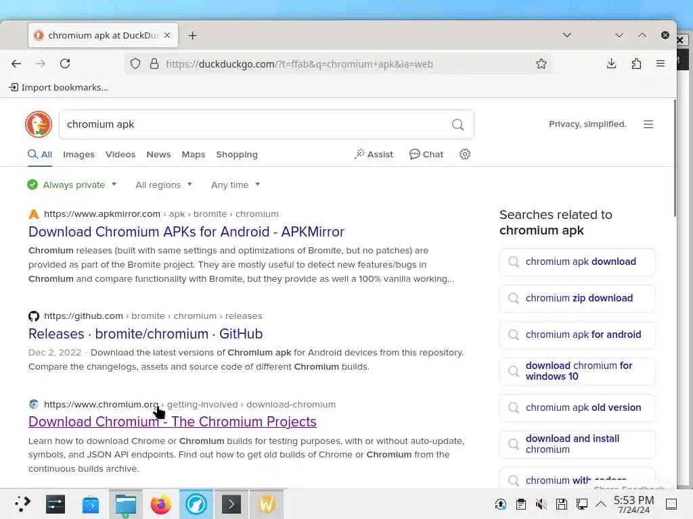Screen dimensions: 693x519
Task: Open Download Chromium - The Chromium Projects
Action: point(173,422)
